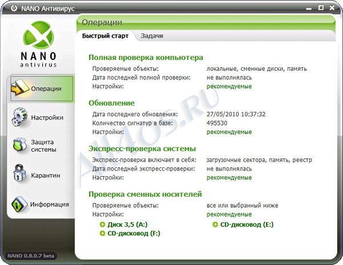
Task: Click 'не выполнялась' next to полной проверки
Action: point(229,78)
